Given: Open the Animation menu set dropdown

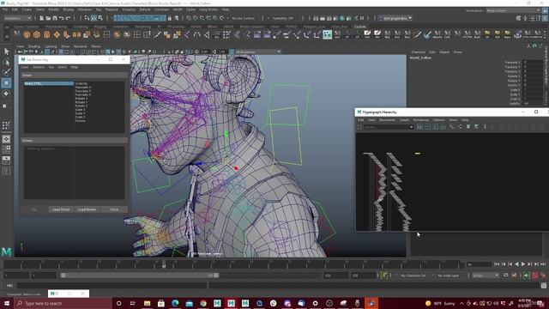Looking at the screenshot, I should 17,18.
